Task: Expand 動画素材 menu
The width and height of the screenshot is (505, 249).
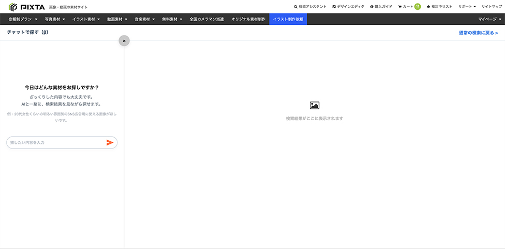Action: (x=117, y=19)
